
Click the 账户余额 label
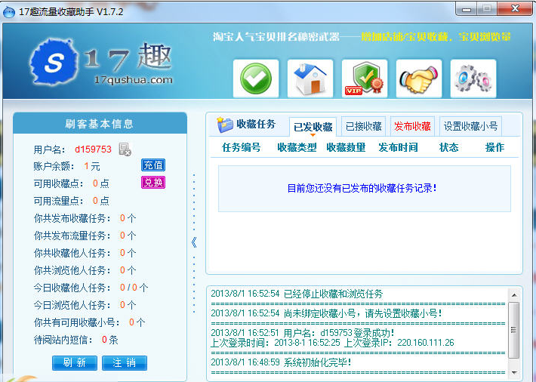[54, 166]
